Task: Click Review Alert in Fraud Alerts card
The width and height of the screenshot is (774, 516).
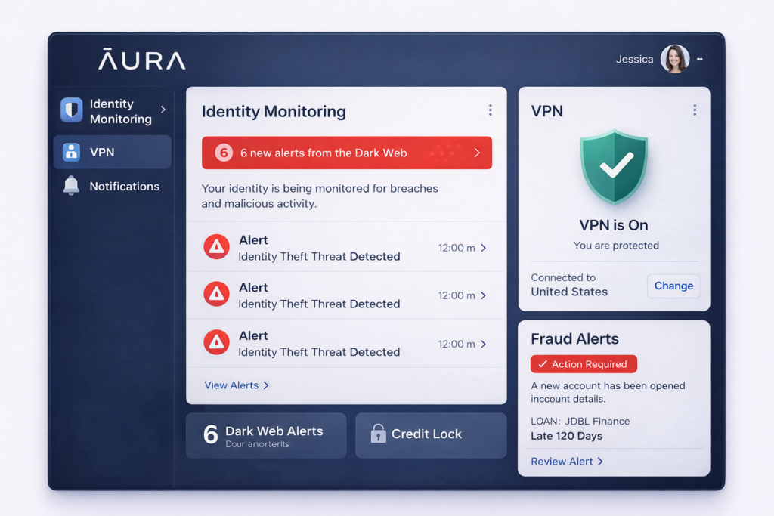Action: pos(567,461)
